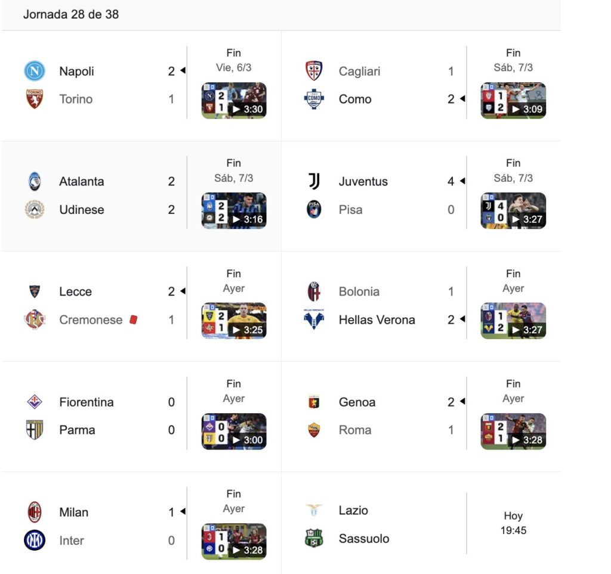Click the Juventus logo icon

pos(314,181)
